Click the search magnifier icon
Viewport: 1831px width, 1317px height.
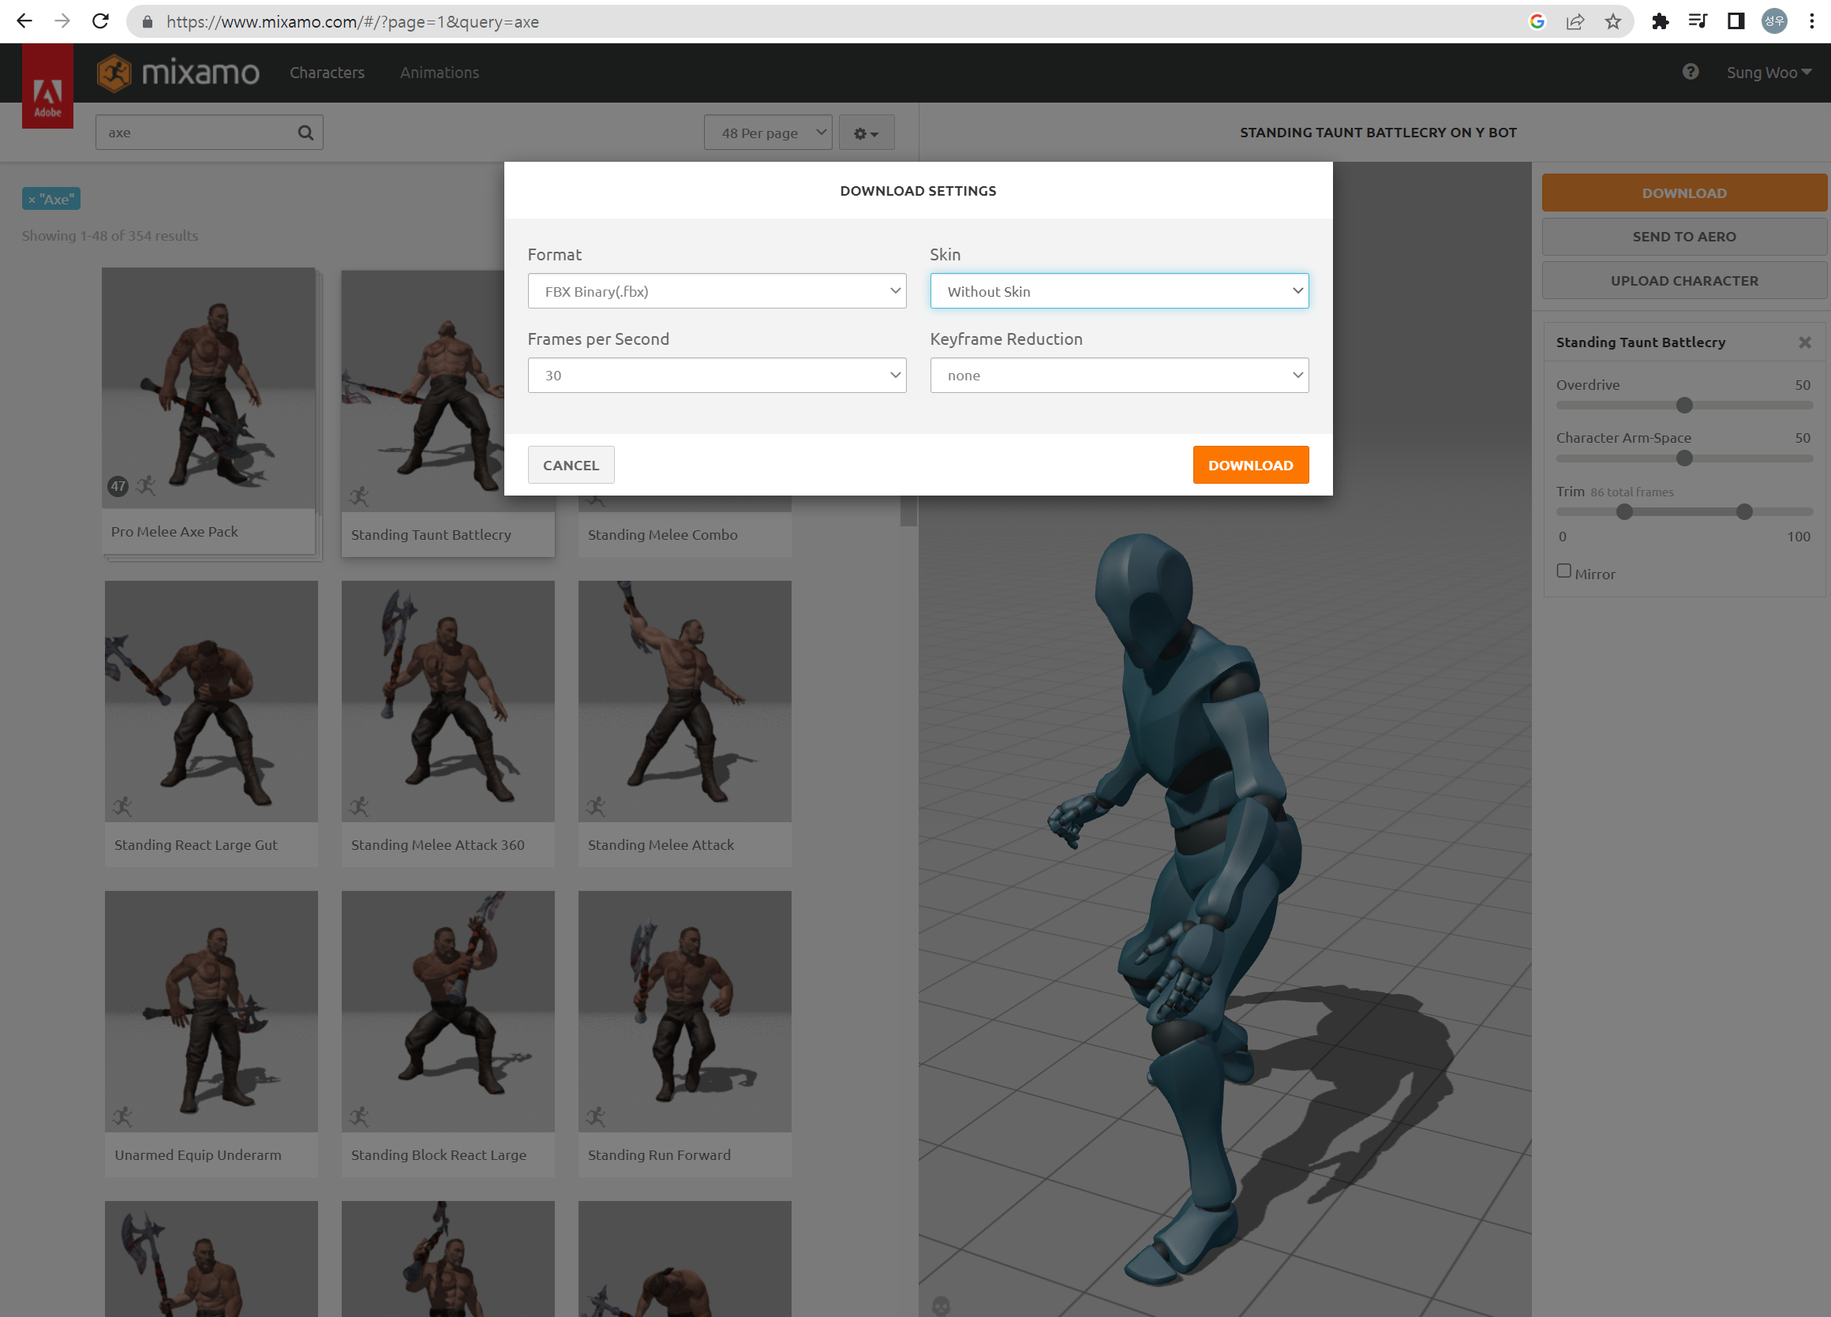305,133
